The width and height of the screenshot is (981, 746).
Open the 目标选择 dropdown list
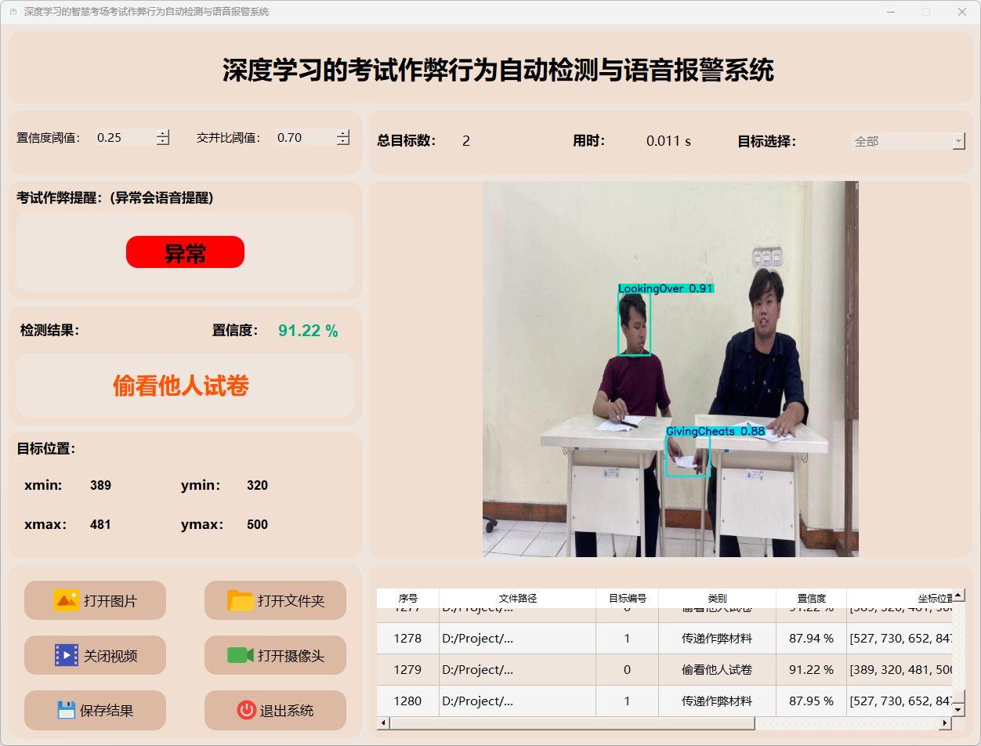(x=958, y=141)
